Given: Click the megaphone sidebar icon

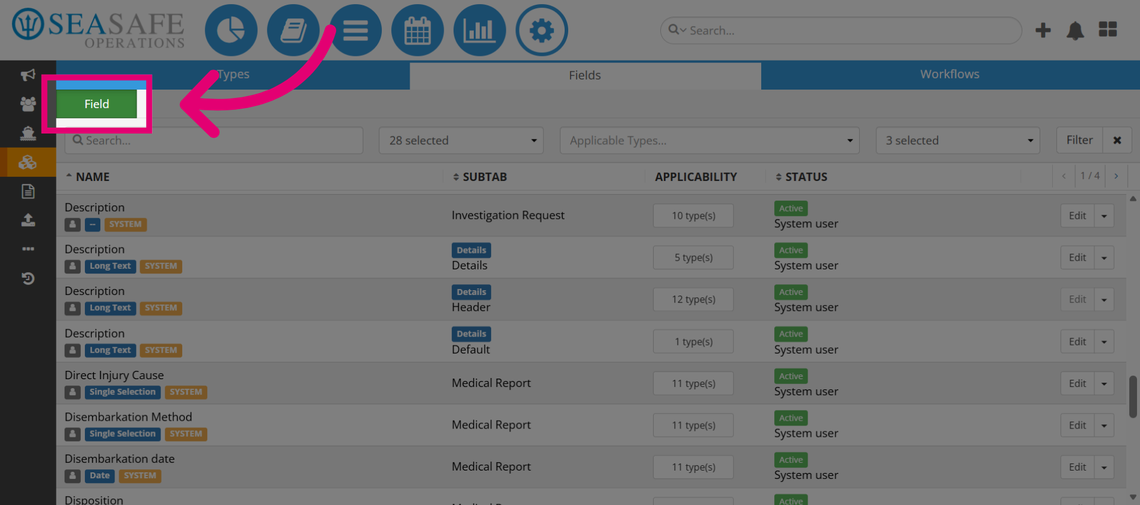Looking at the screenshot, I should pos(28,75).
